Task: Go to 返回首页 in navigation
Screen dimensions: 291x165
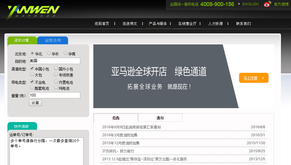Action: coord(102,24)
